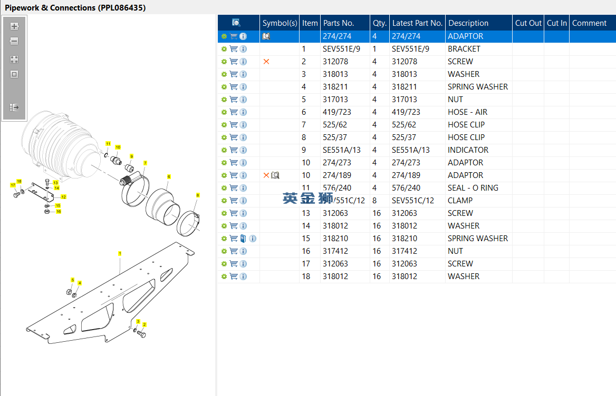
Task: Sort by the Qty. column header
Action: (380, 23)
